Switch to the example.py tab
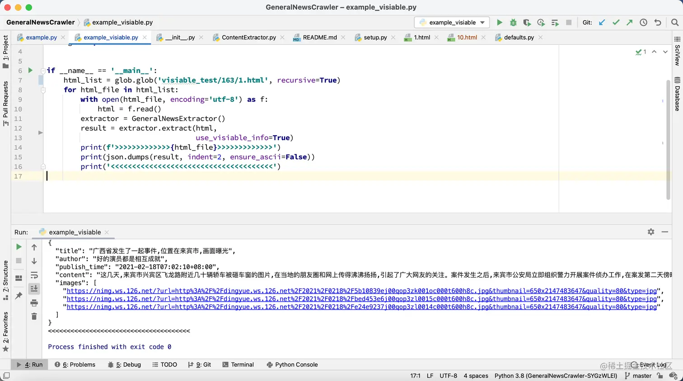 (x=41, y=37)
